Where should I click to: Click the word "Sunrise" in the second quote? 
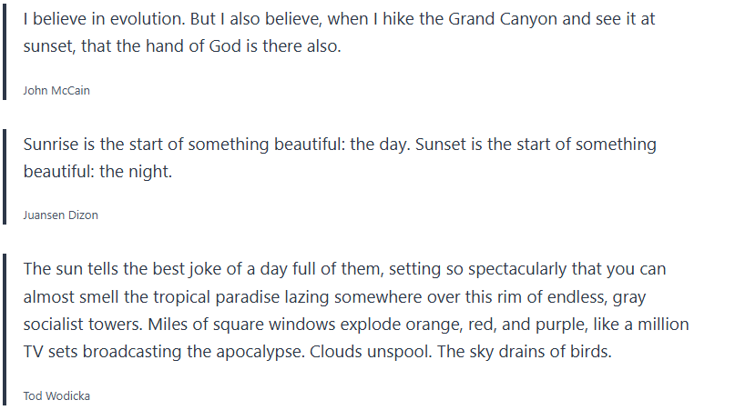click(53, 145)
